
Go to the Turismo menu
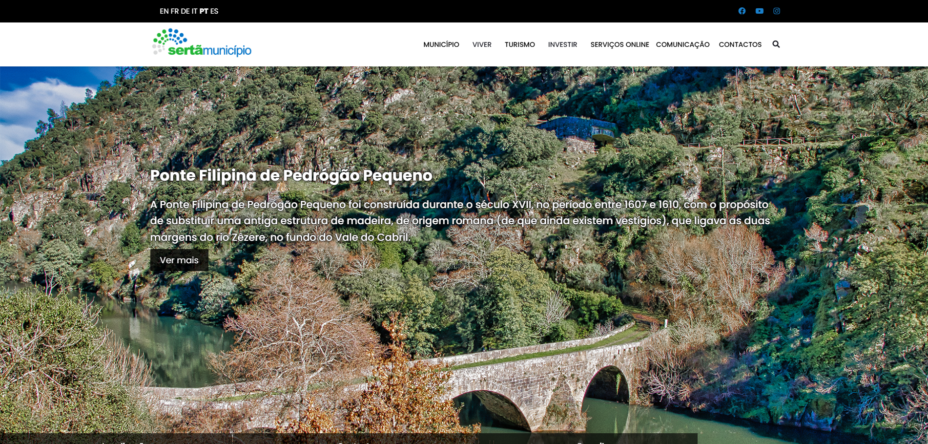[519, 44]
